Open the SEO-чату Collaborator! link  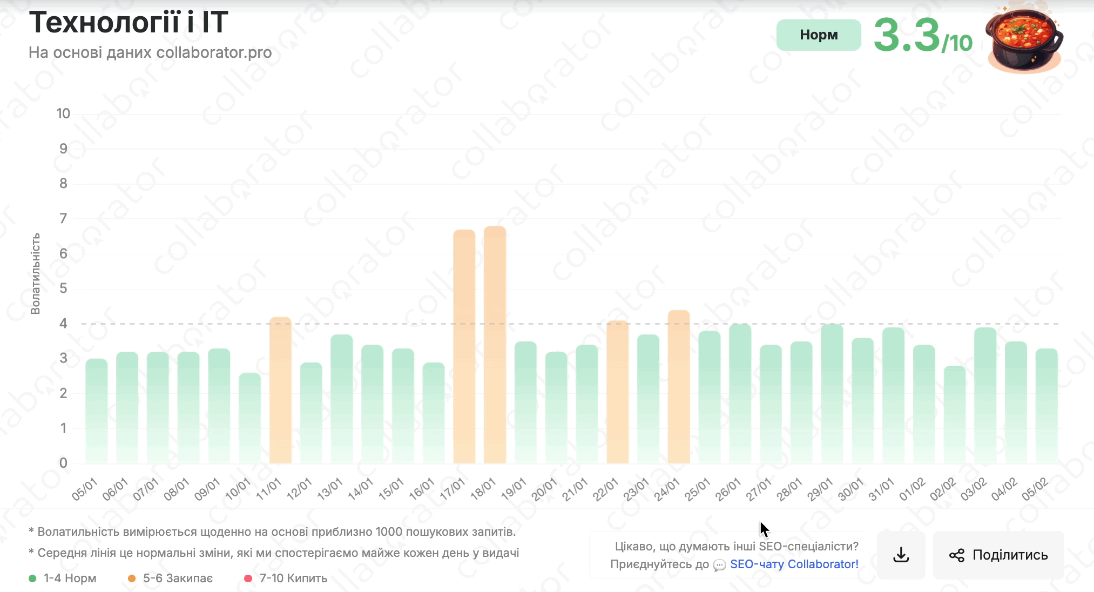[x=794, y=564]
